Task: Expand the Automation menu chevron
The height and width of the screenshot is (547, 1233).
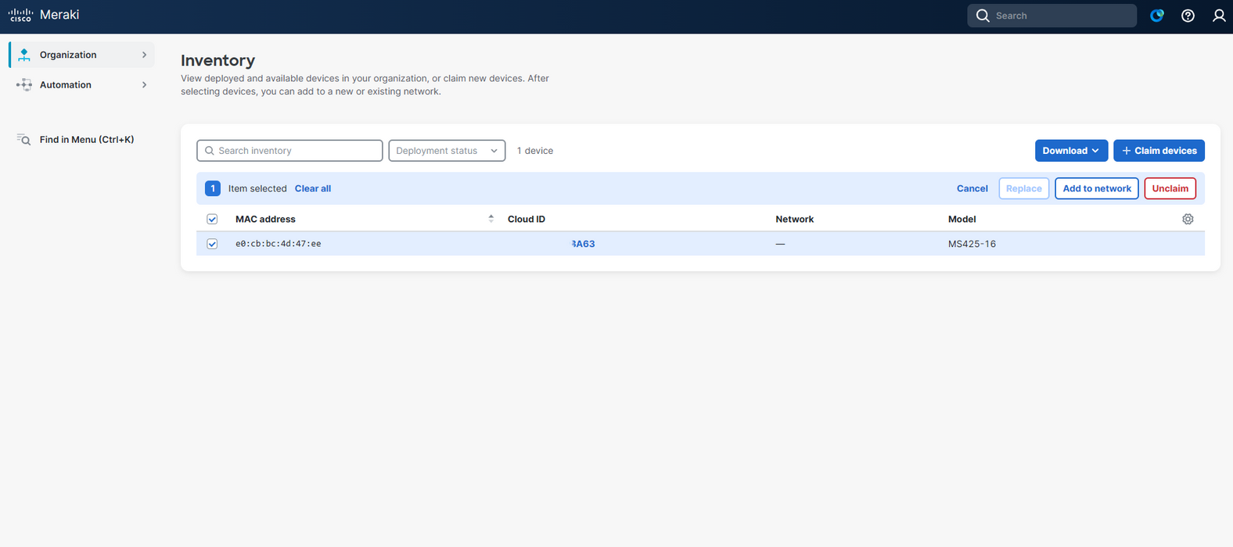Action: pyautogui.click(x=144, y=85)
